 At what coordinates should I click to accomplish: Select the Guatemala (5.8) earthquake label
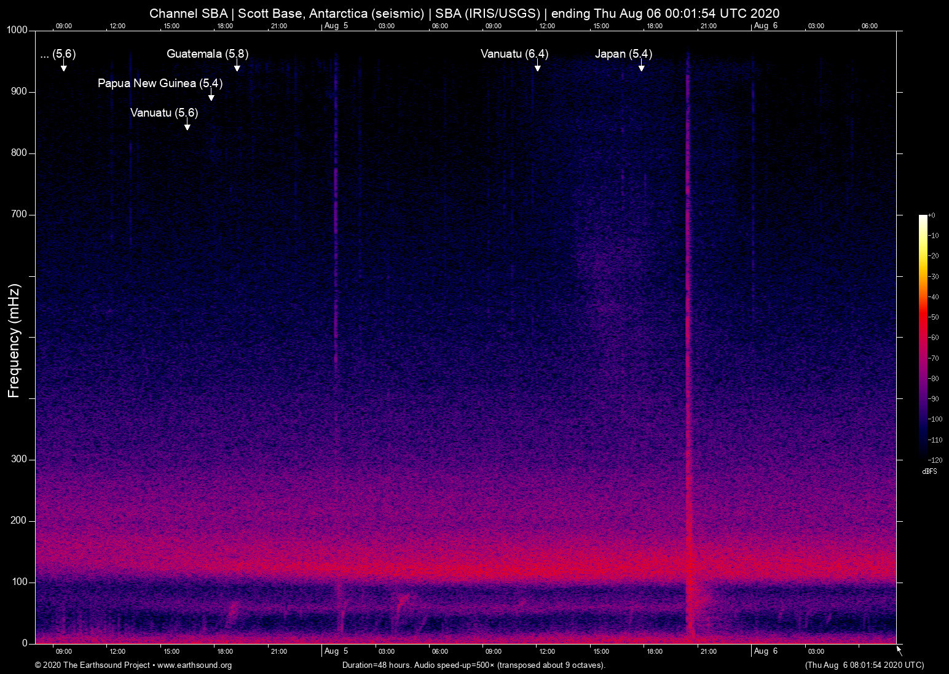click(x=207, y=54)
